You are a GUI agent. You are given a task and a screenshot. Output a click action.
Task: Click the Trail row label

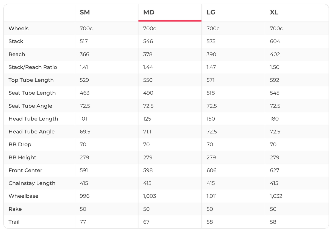click(x=14, y=222)
